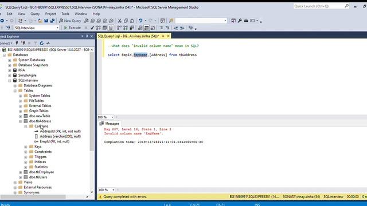367x206 pixels.
Task: Click the Parse query checkmark icon
Action: [x=92, y=28]
